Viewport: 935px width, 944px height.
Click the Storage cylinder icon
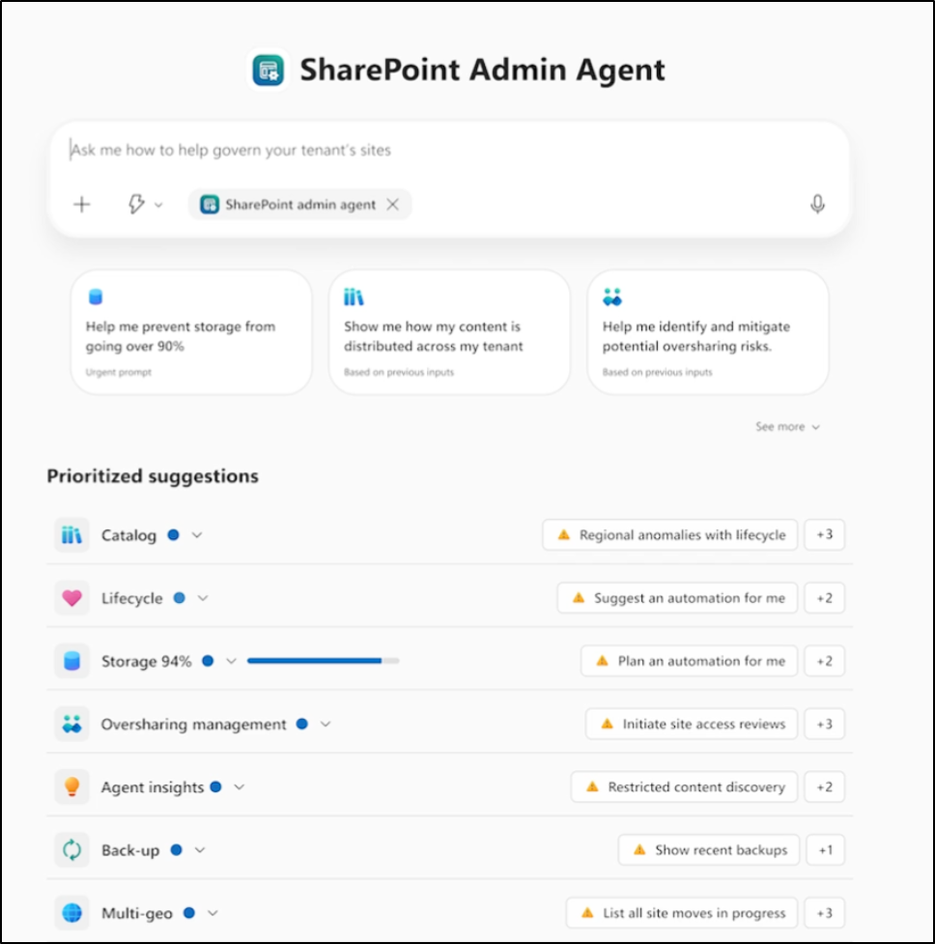pyautogui.click(x=71, y=662)
